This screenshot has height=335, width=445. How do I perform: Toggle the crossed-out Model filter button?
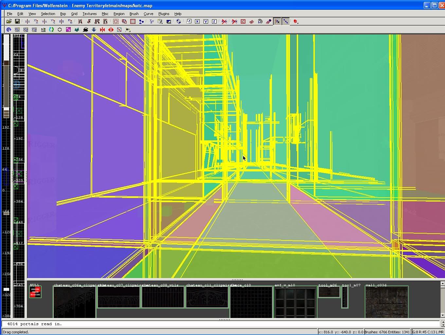(x=224, y=22)
